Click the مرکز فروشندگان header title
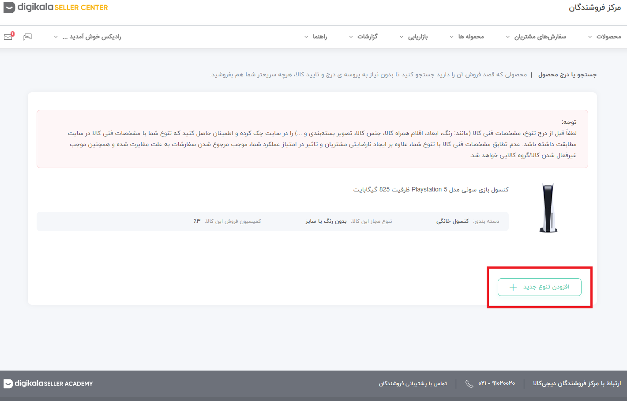Screen dimensions: 627x401 [595, 7]
